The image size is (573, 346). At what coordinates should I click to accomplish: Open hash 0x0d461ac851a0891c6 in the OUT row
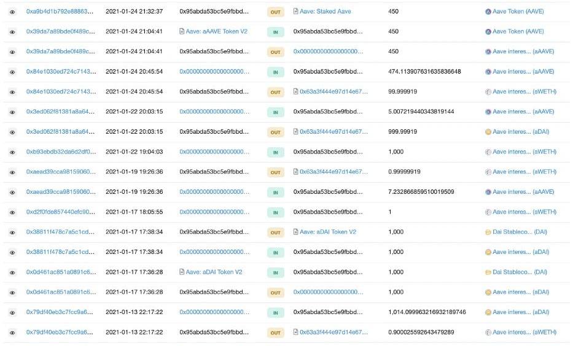61,292
